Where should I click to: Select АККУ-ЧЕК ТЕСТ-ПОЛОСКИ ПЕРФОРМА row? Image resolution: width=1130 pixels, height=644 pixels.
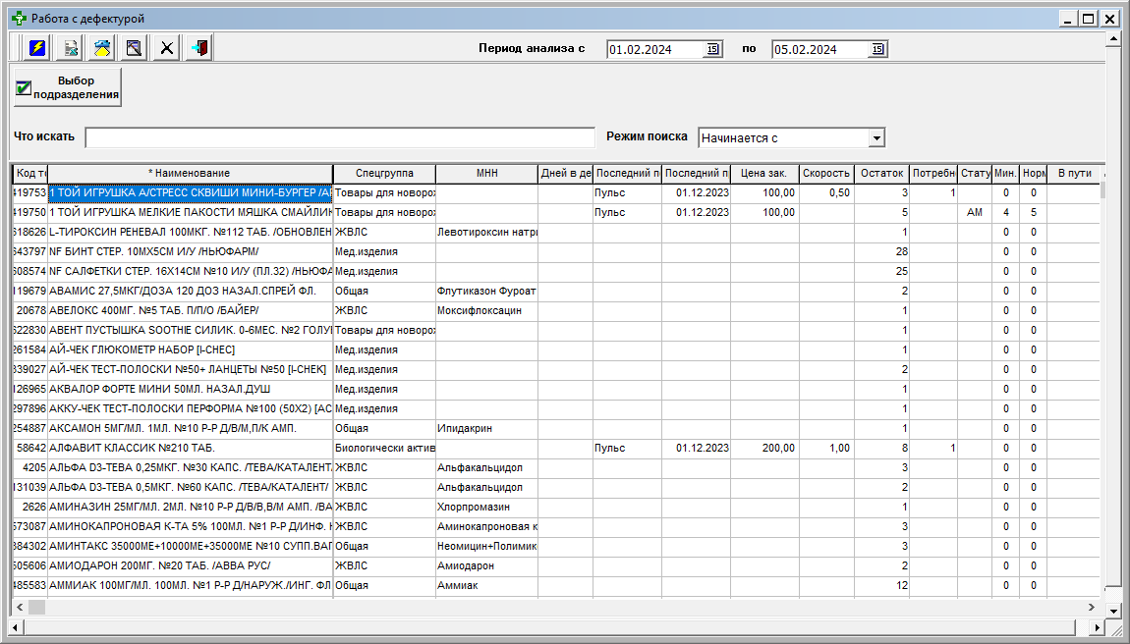(556, 408)
